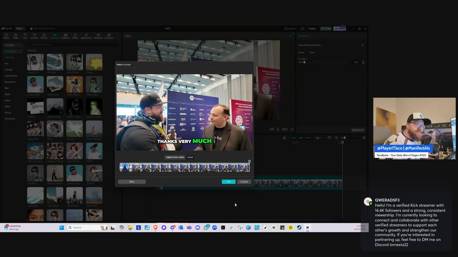Viewport: 458px width, 257px height.
Task: Click the timeline playhead marker
Action: pos(342,142)
